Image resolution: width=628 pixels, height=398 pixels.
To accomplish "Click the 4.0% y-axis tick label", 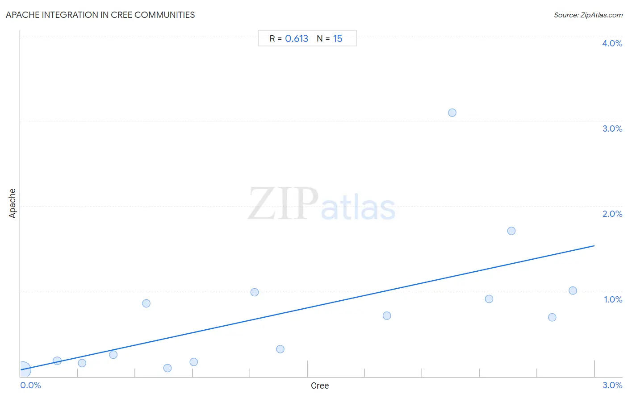I will (x=612, y=43).
